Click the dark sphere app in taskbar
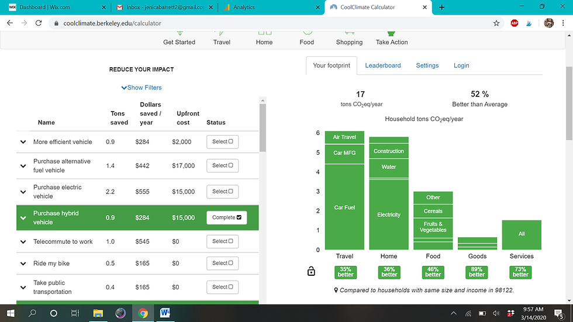Screen dimensions: 573x322 [x=120, y=313]
